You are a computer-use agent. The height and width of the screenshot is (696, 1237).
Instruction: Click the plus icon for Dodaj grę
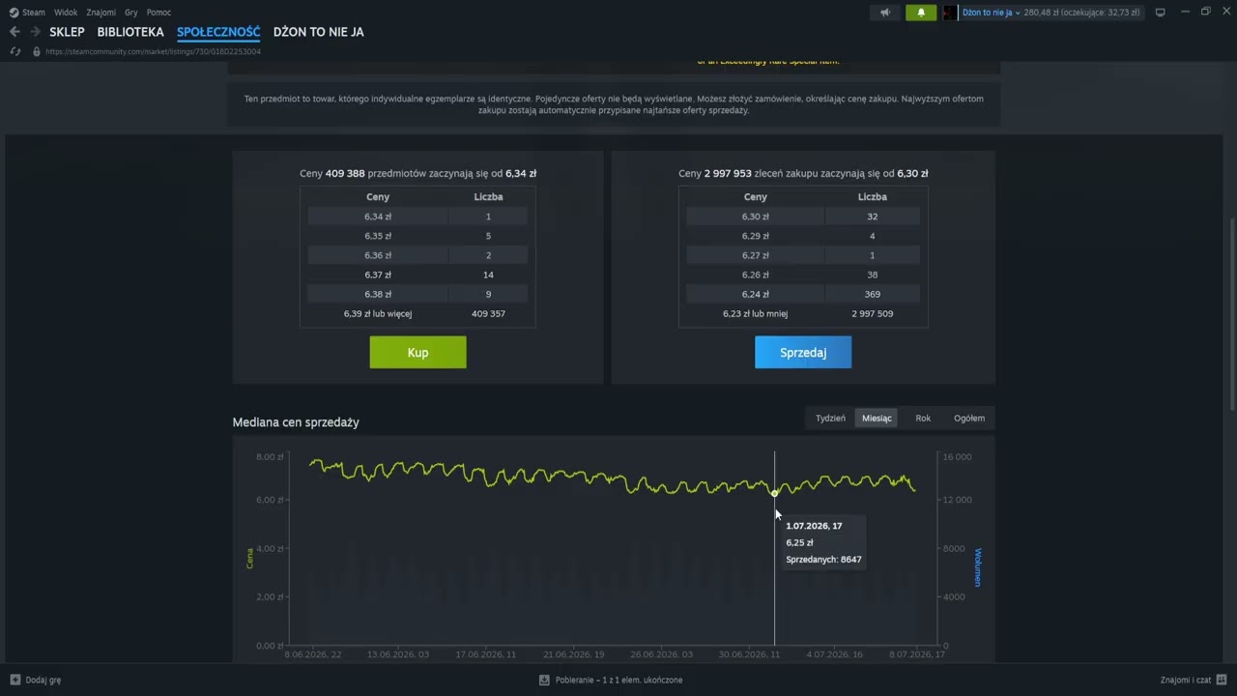click(x=15, y=680)
